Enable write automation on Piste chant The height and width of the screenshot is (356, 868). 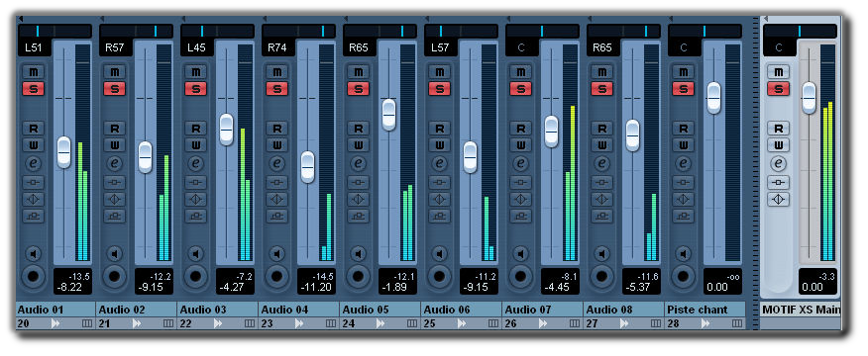coord(684,144)
